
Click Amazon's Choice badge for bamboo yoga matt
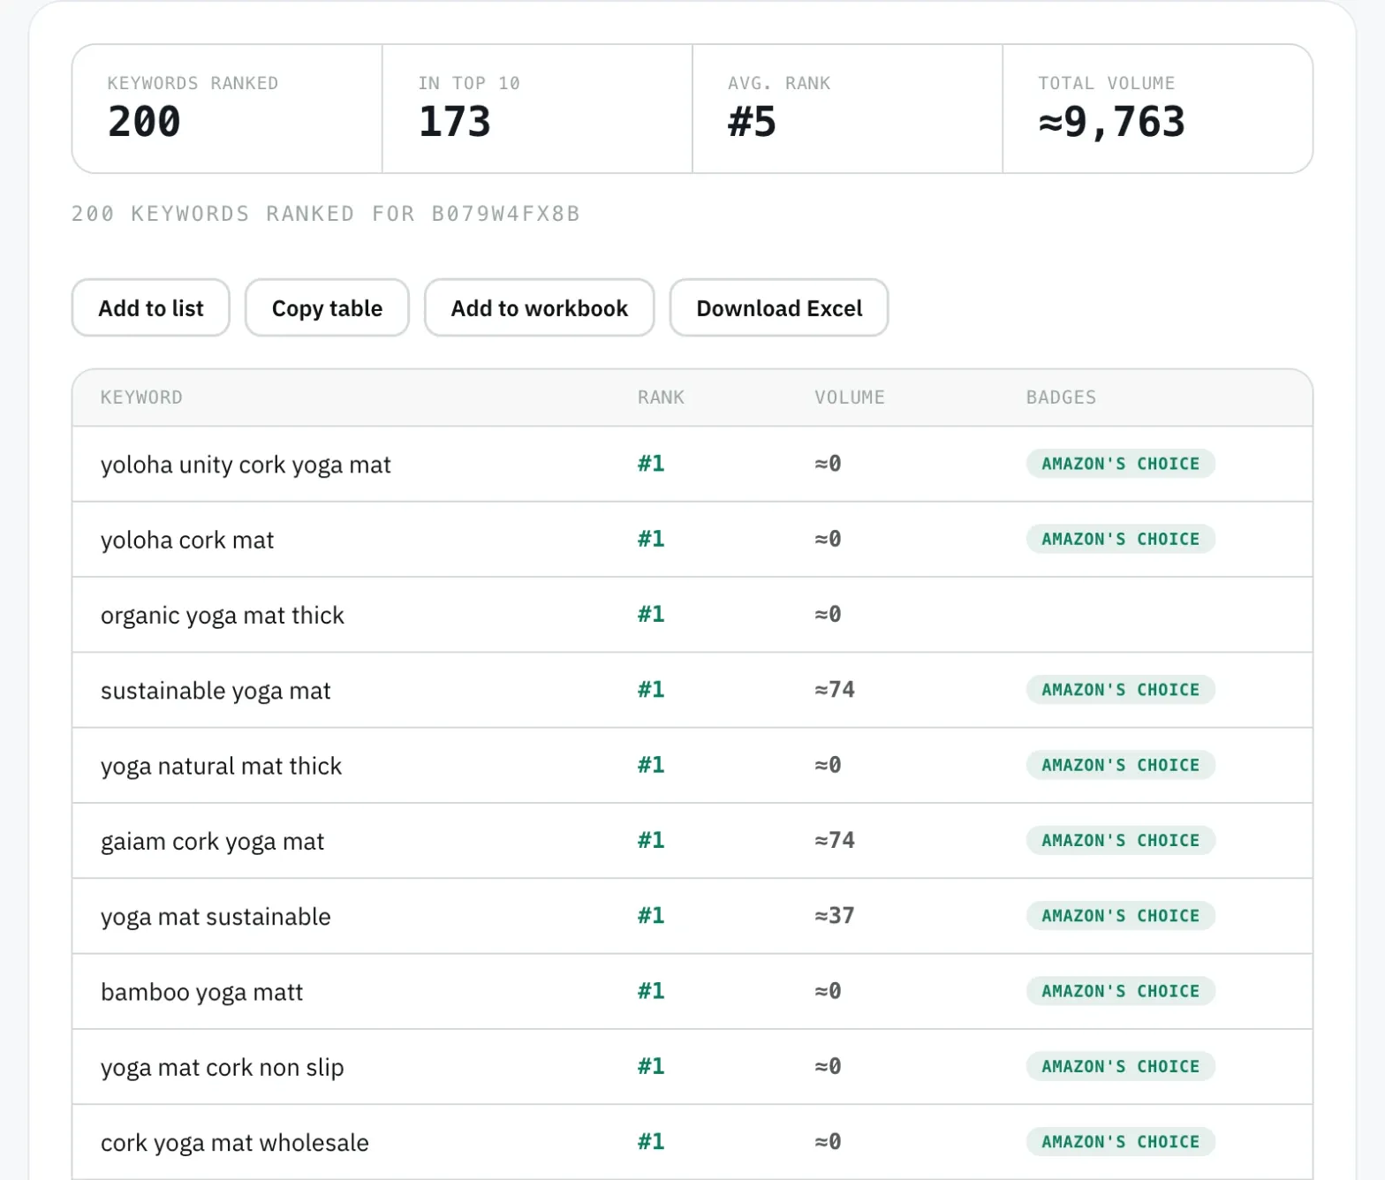(x=1120, y=991)
